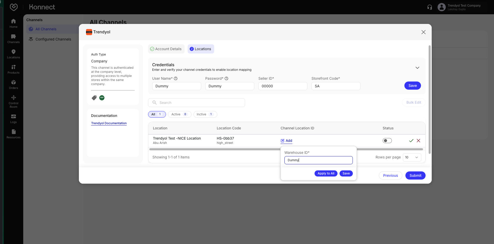494x244 pixels.
Task: Toggle status for Trendyol Test -NICE Location
Action: (x=387, y=141)
